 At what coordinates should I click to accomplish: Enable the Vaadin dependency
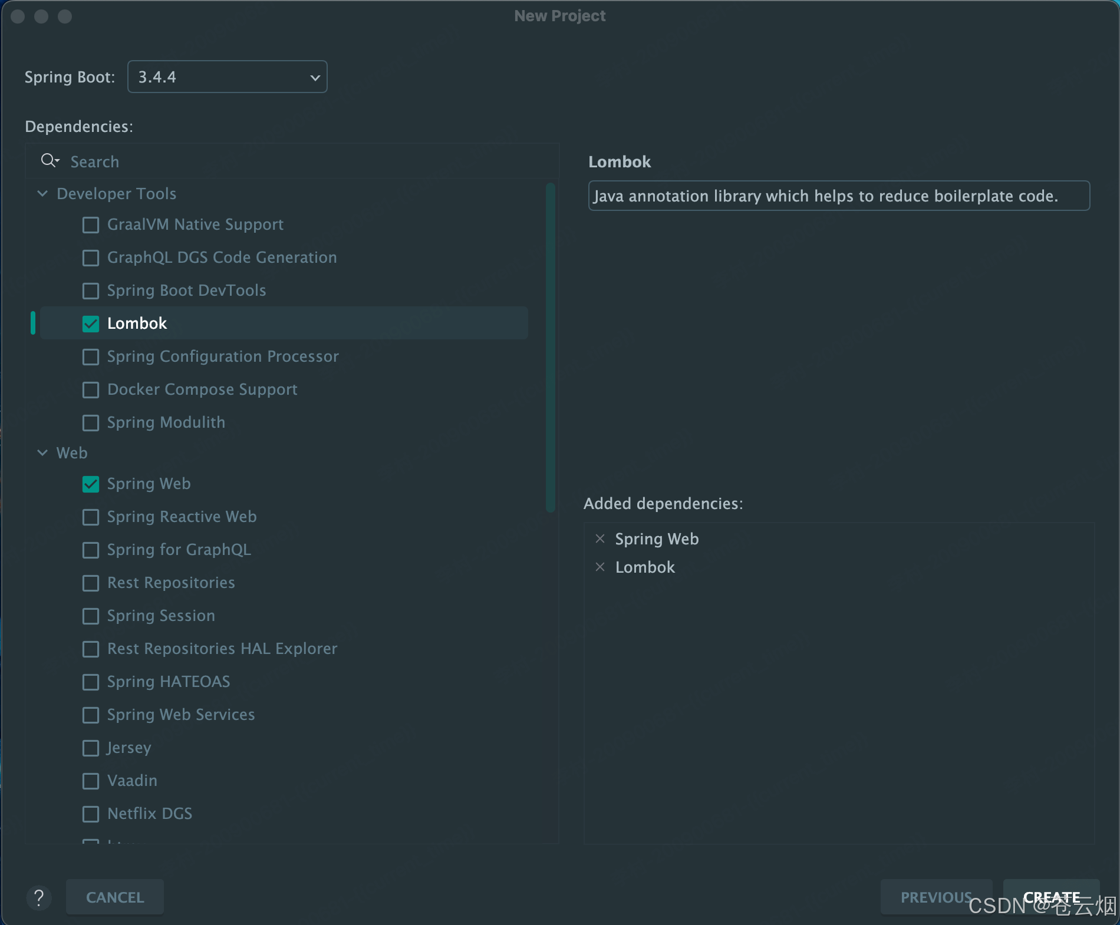click(91, 781)
